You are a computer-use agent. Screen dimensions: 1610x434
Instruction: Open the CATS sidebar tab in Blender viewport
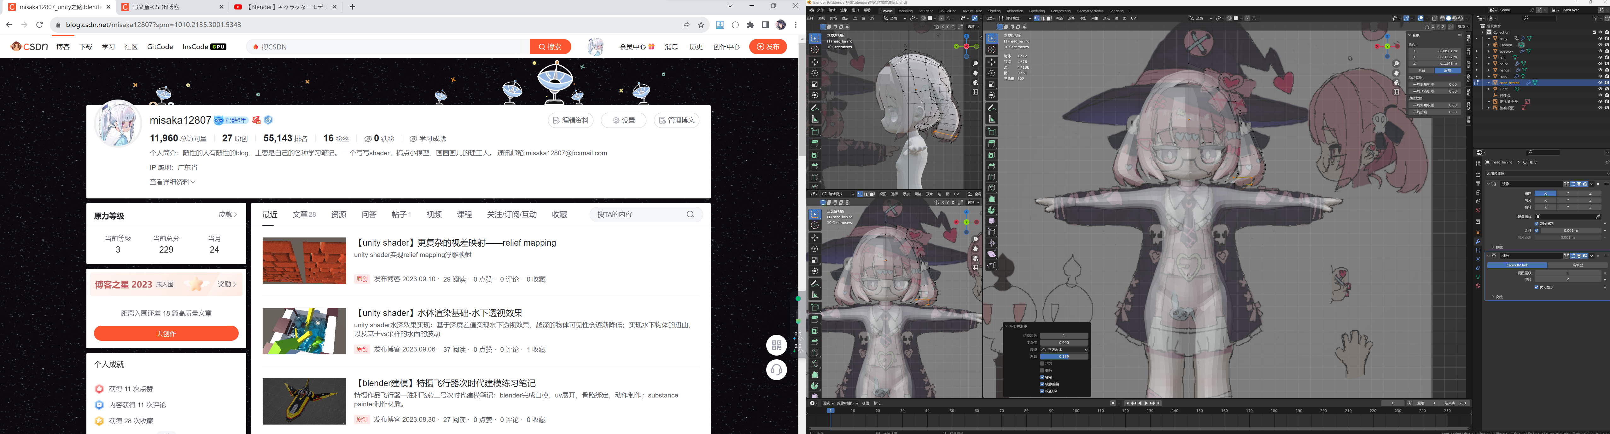1469,106
